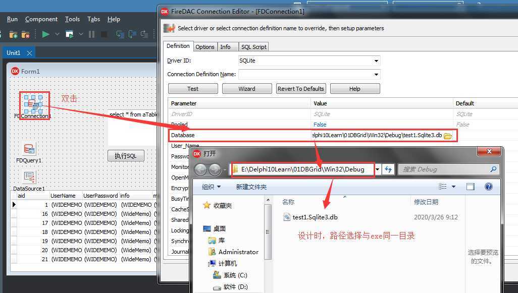
Task: Switch to the Options tab
Action: click(205, 47)
